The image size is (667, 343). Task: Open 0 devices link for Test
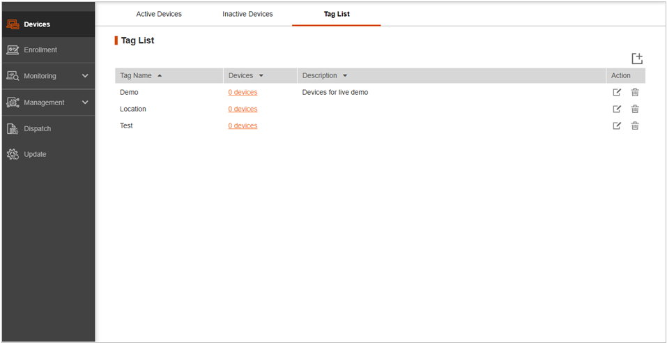pyautogui.click(x=243, y=125)
